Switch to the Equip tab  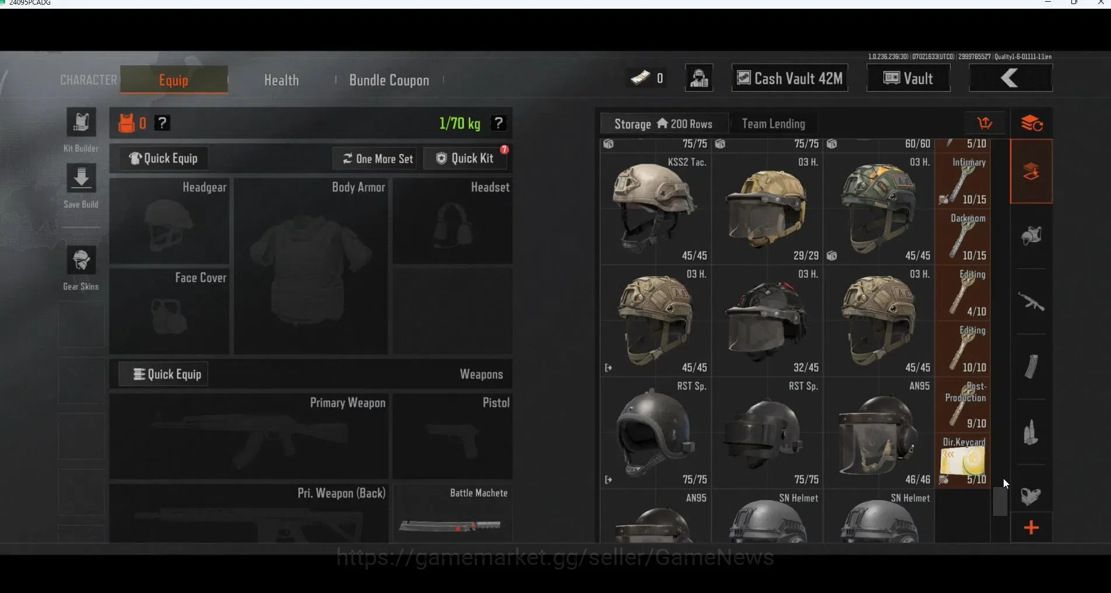point(174,80)
